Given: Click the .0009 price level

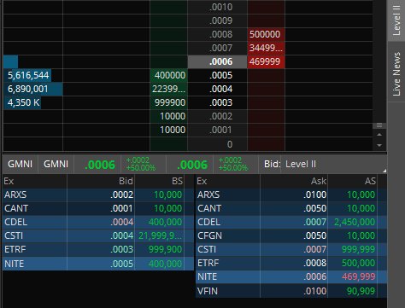Looking at the screenshot, I should pos(217,20).
